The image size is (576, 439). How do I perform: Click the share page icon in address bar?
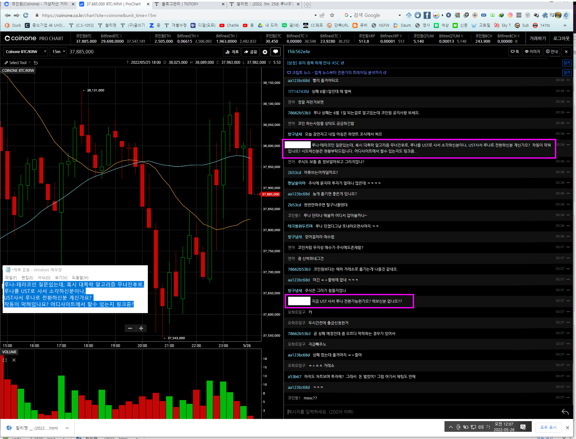click(322, 15)
